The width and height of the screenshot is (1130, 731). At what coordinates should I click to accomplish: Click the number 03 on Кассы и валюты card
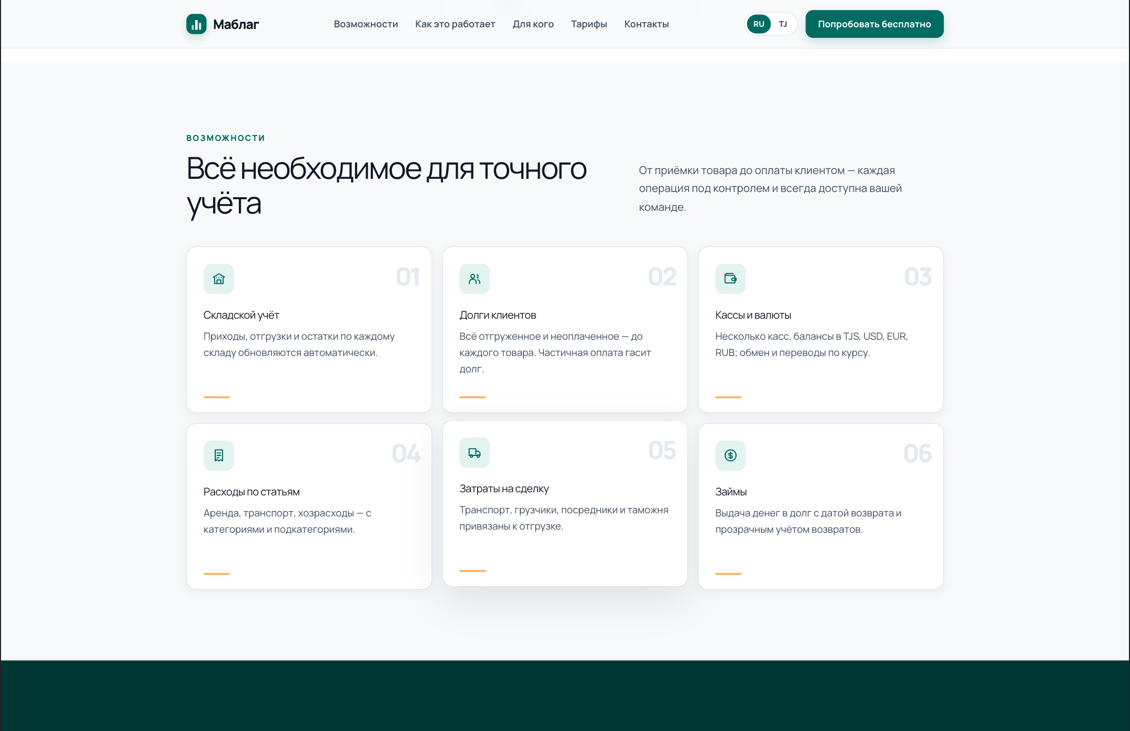(918, 277)
